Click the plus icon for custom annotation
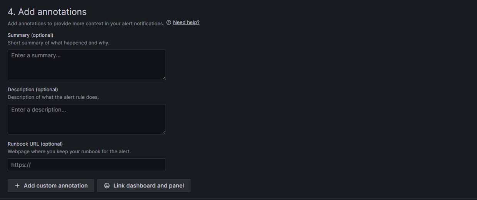Screen dimensions: 477x200 (17, 186)
